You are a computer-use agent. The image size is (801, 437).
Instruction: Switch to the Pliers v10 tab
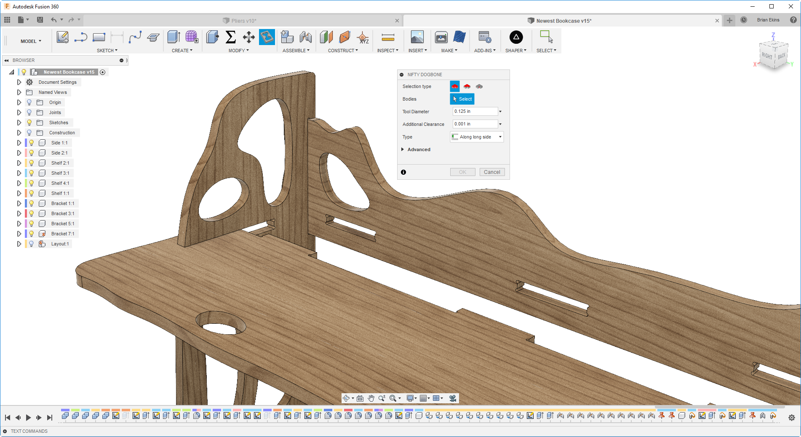click(x=243, y=21)
